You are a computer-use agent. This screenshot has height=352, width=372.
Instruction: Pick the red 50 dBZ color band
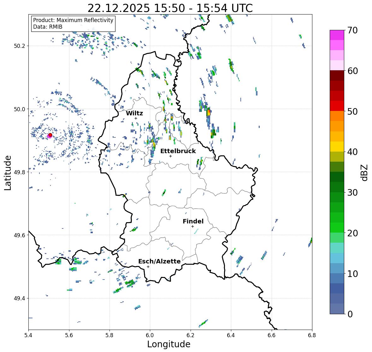[x=337, y=106]
